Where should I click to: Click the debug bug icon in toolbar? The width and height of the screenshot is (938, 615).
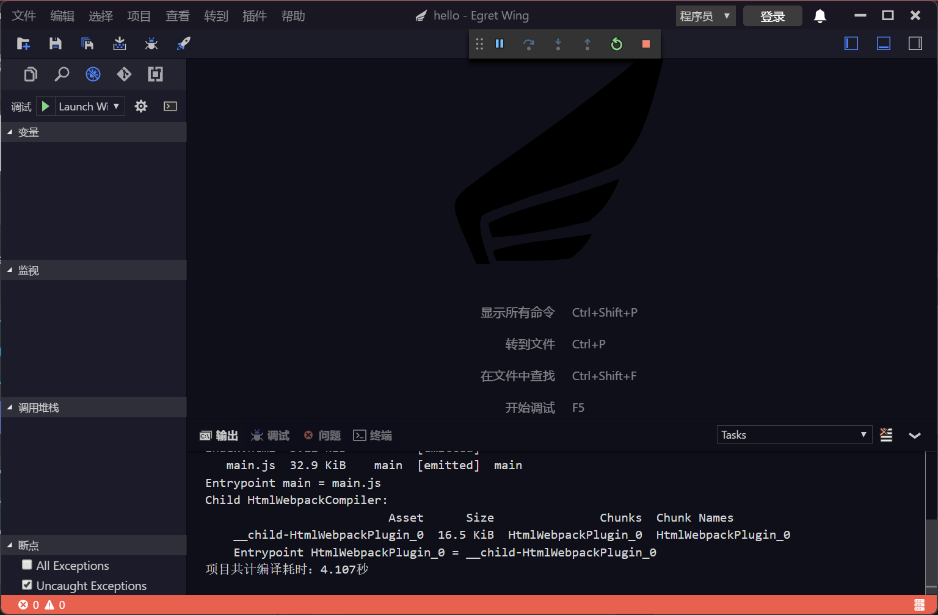[x=151, y=43]
